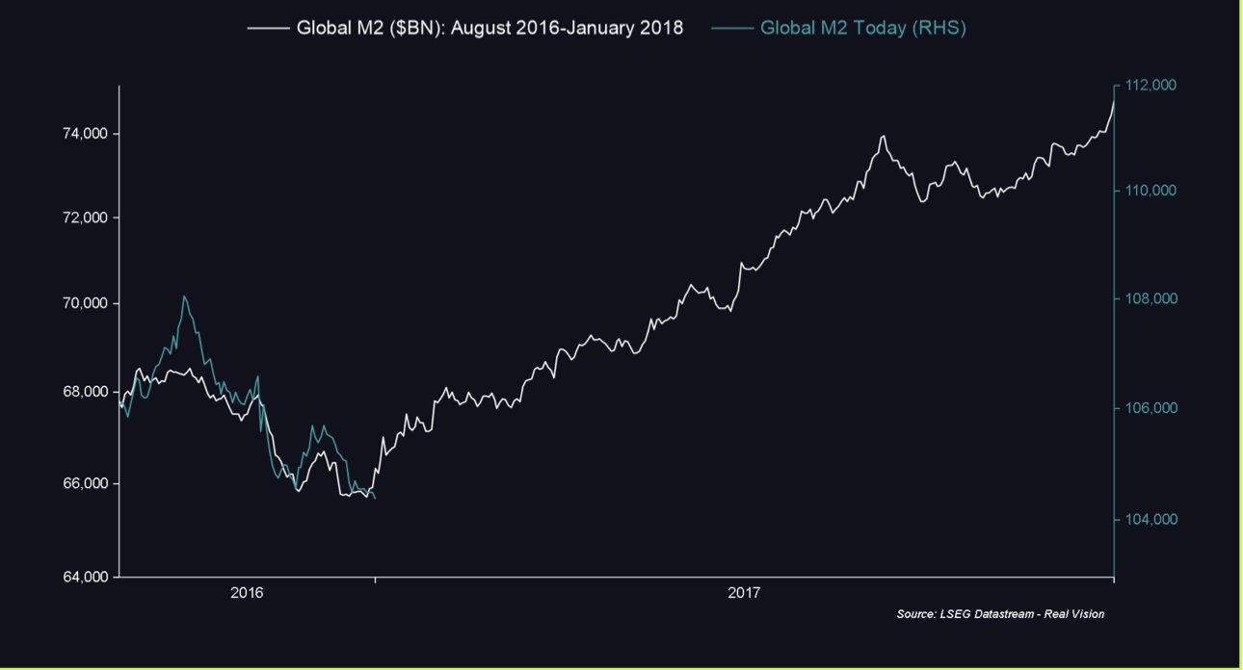Click the 108,000 right axis label
Screen dimensions: 1243x670
[1151, 299]
